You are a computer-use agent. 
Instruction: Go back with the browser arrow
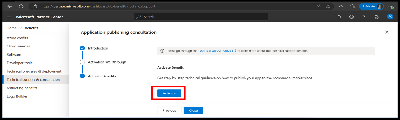point(10,6)
